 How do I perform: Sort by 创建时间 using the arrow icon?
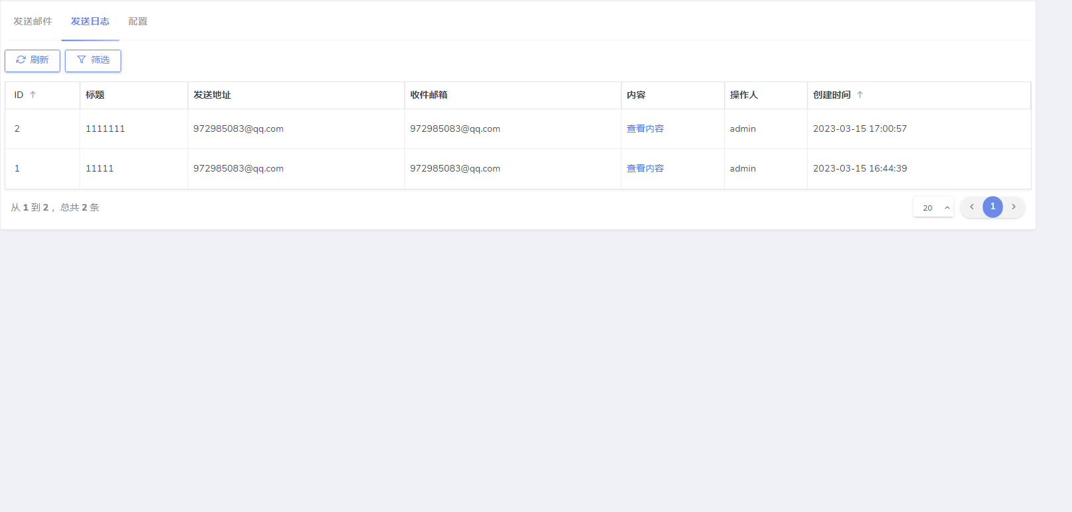[860, 95]
